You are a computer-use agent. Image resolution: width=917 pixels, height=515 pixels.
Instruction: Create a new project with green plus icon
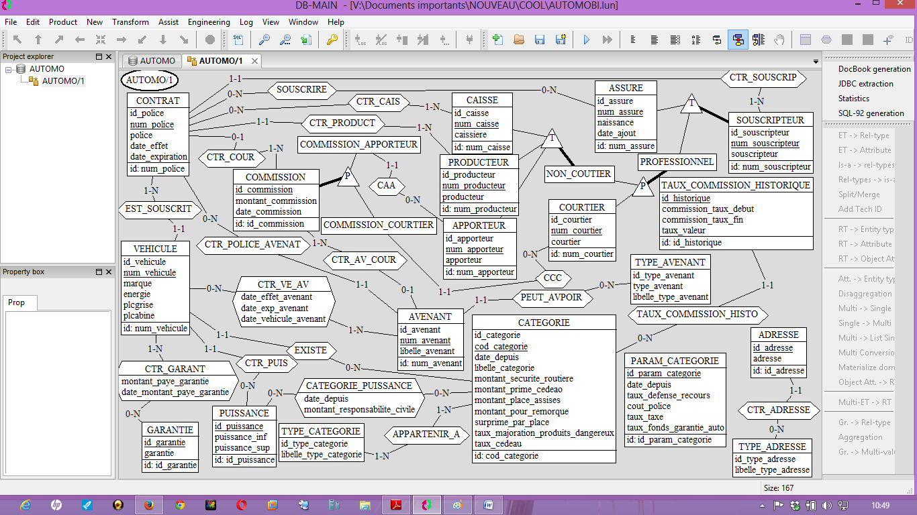coord(497,40)
